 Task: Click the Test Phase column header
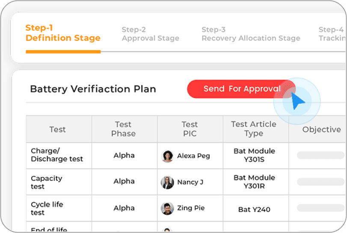pos(123,129)
